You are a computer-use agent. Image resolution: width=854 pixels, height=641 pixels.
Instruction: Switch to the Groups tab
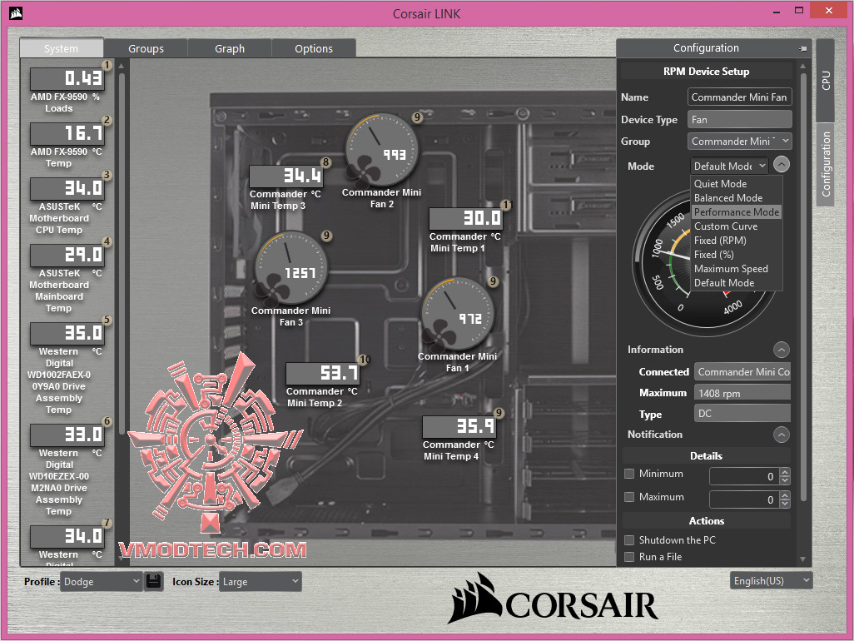[x=146, y=48]
